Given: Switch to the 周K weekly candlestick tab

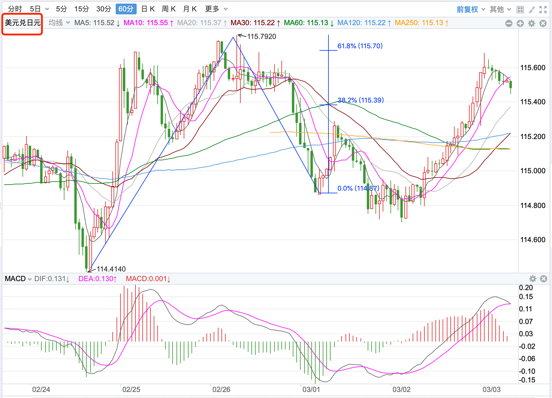Looking at the screenshot, I should [x=169, y=9].
